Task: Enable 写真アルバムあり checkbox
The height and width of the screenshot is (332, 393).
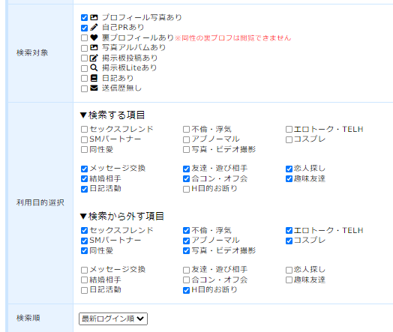Action: coord(84,48)
